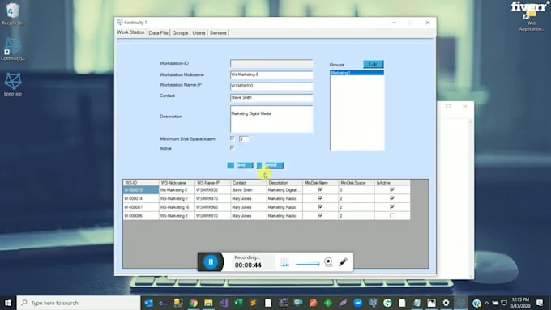Click the Save button under the form
The width and height of the screenshot is (551, 310).
[x=240, y=165]
